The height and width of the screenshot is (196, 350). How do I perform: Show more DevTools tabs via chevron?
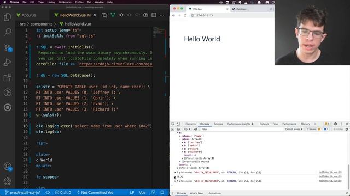coord(315,124)
